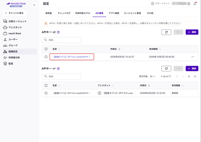Refresh the APIキー v1 list
The image size is (201, 142).
[x=166, y=69]
